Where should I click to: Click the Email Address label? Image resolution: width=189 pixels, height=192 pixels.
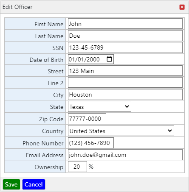coord(45,155)
